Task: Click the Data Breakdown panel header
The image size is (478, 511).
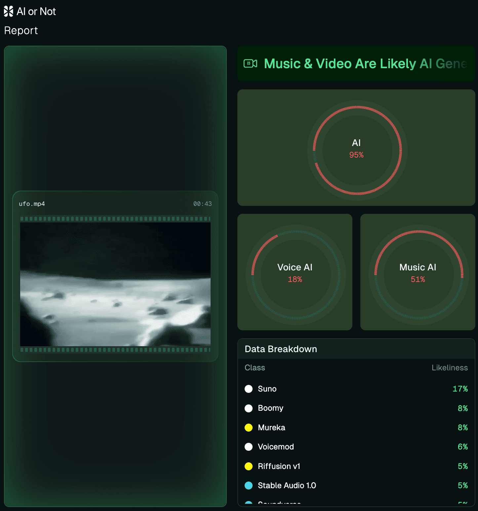Action: [x=280, y=349]
